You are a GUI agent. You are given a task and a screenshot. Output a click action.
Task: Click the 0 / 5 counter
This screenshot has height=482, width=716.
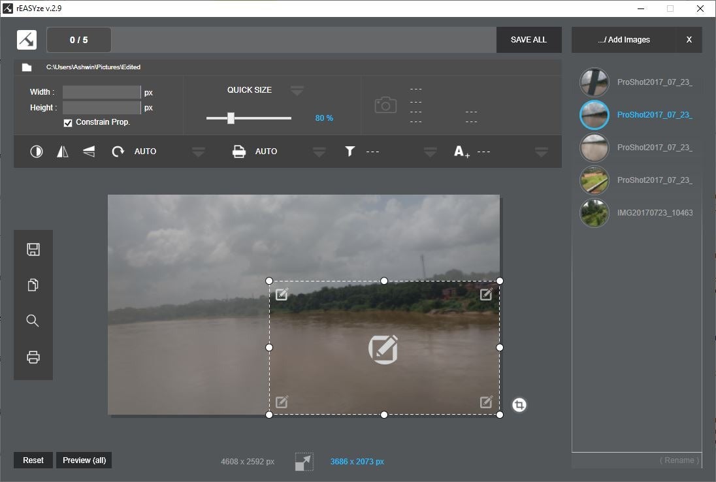(78, 40)
